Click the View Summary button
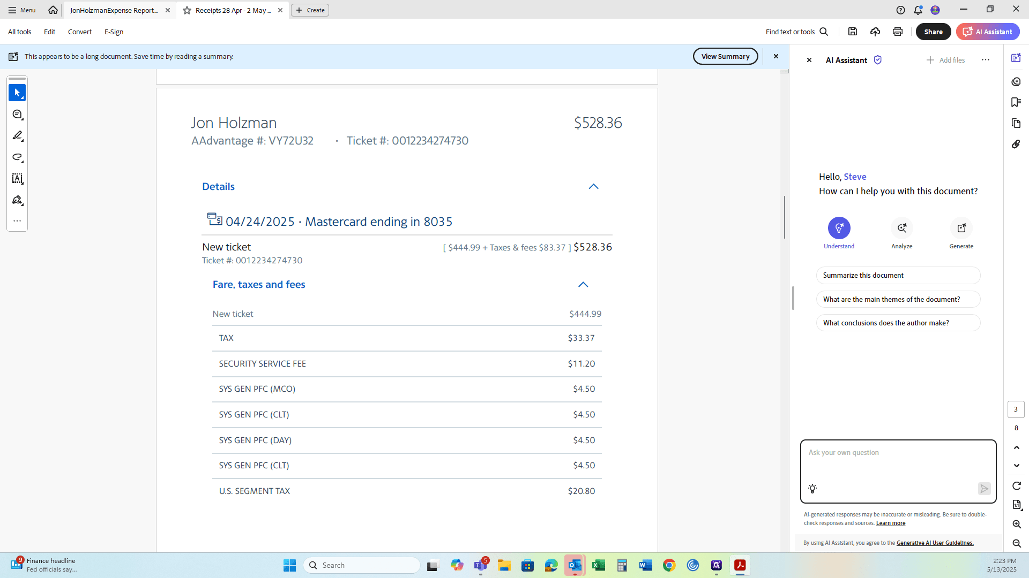Screen dimensions: 1029x578 [x=725, y=56]
